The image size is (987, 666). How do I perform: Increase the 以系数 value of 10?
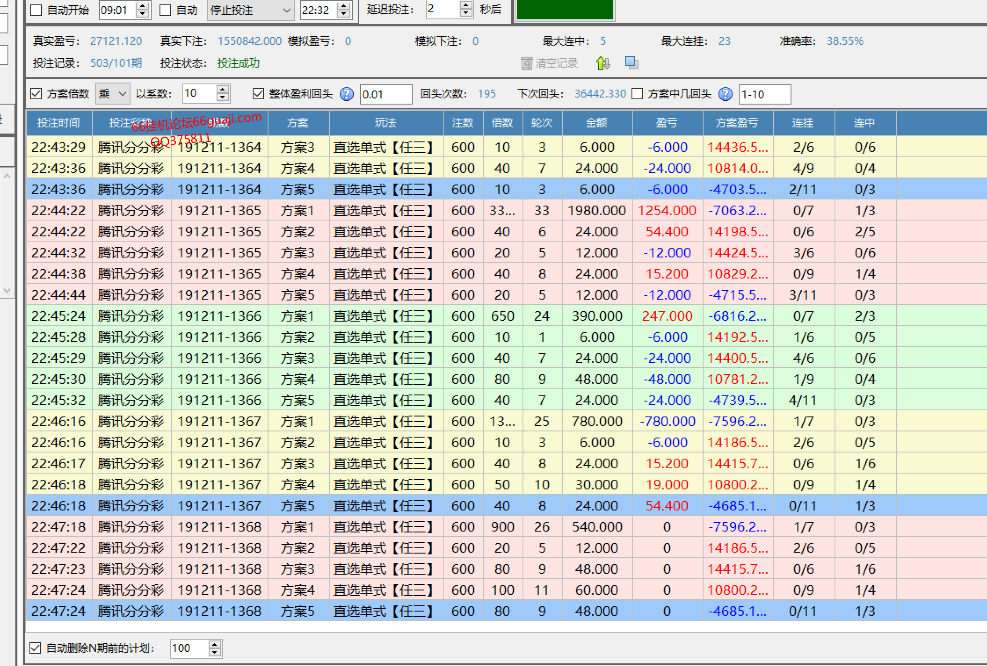pyautogui.click(x=223, y=89)
